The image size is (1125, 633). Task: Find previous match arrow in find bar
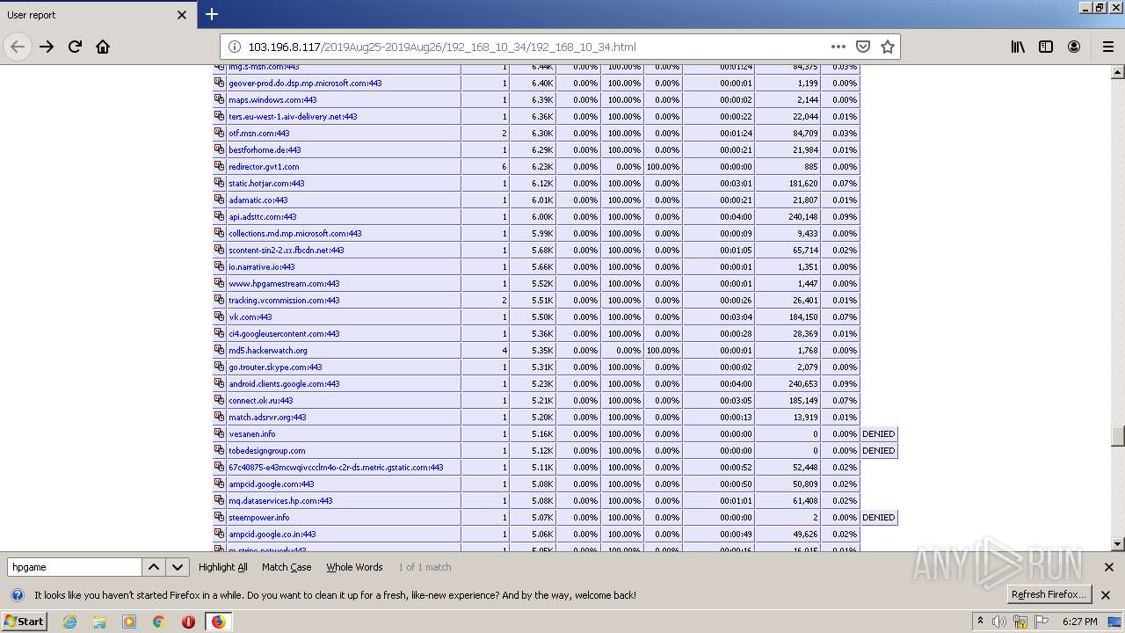[154, 567]
